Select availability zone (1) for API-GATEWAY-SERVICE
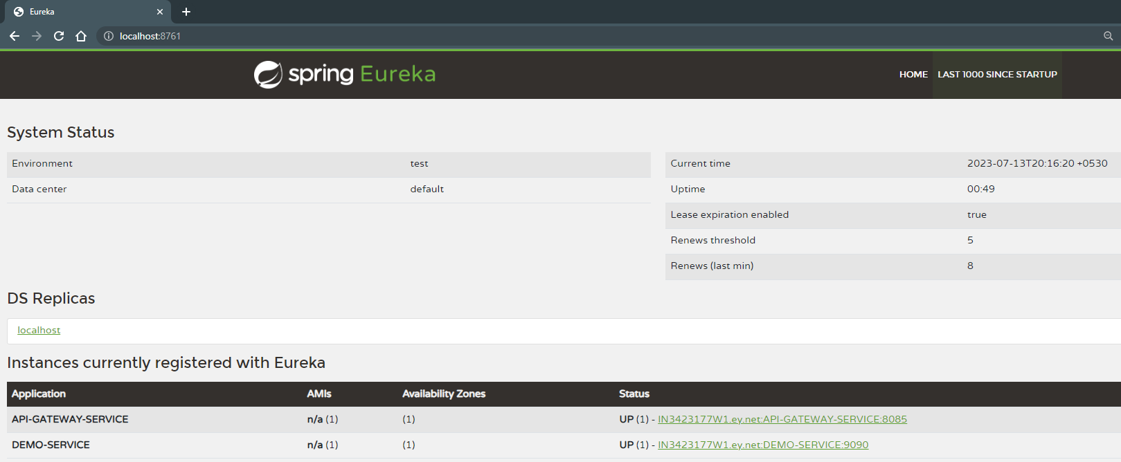Viewport: 1121px width, 462px height. pos(409,420)
